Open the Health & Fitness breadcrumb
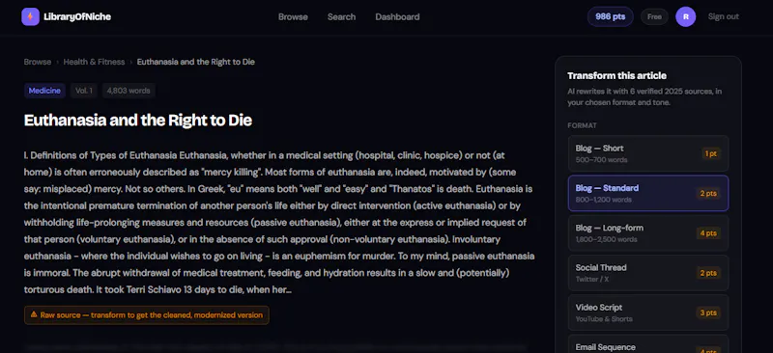Viewport: 773px width, 353px height. tap(94, 62)
